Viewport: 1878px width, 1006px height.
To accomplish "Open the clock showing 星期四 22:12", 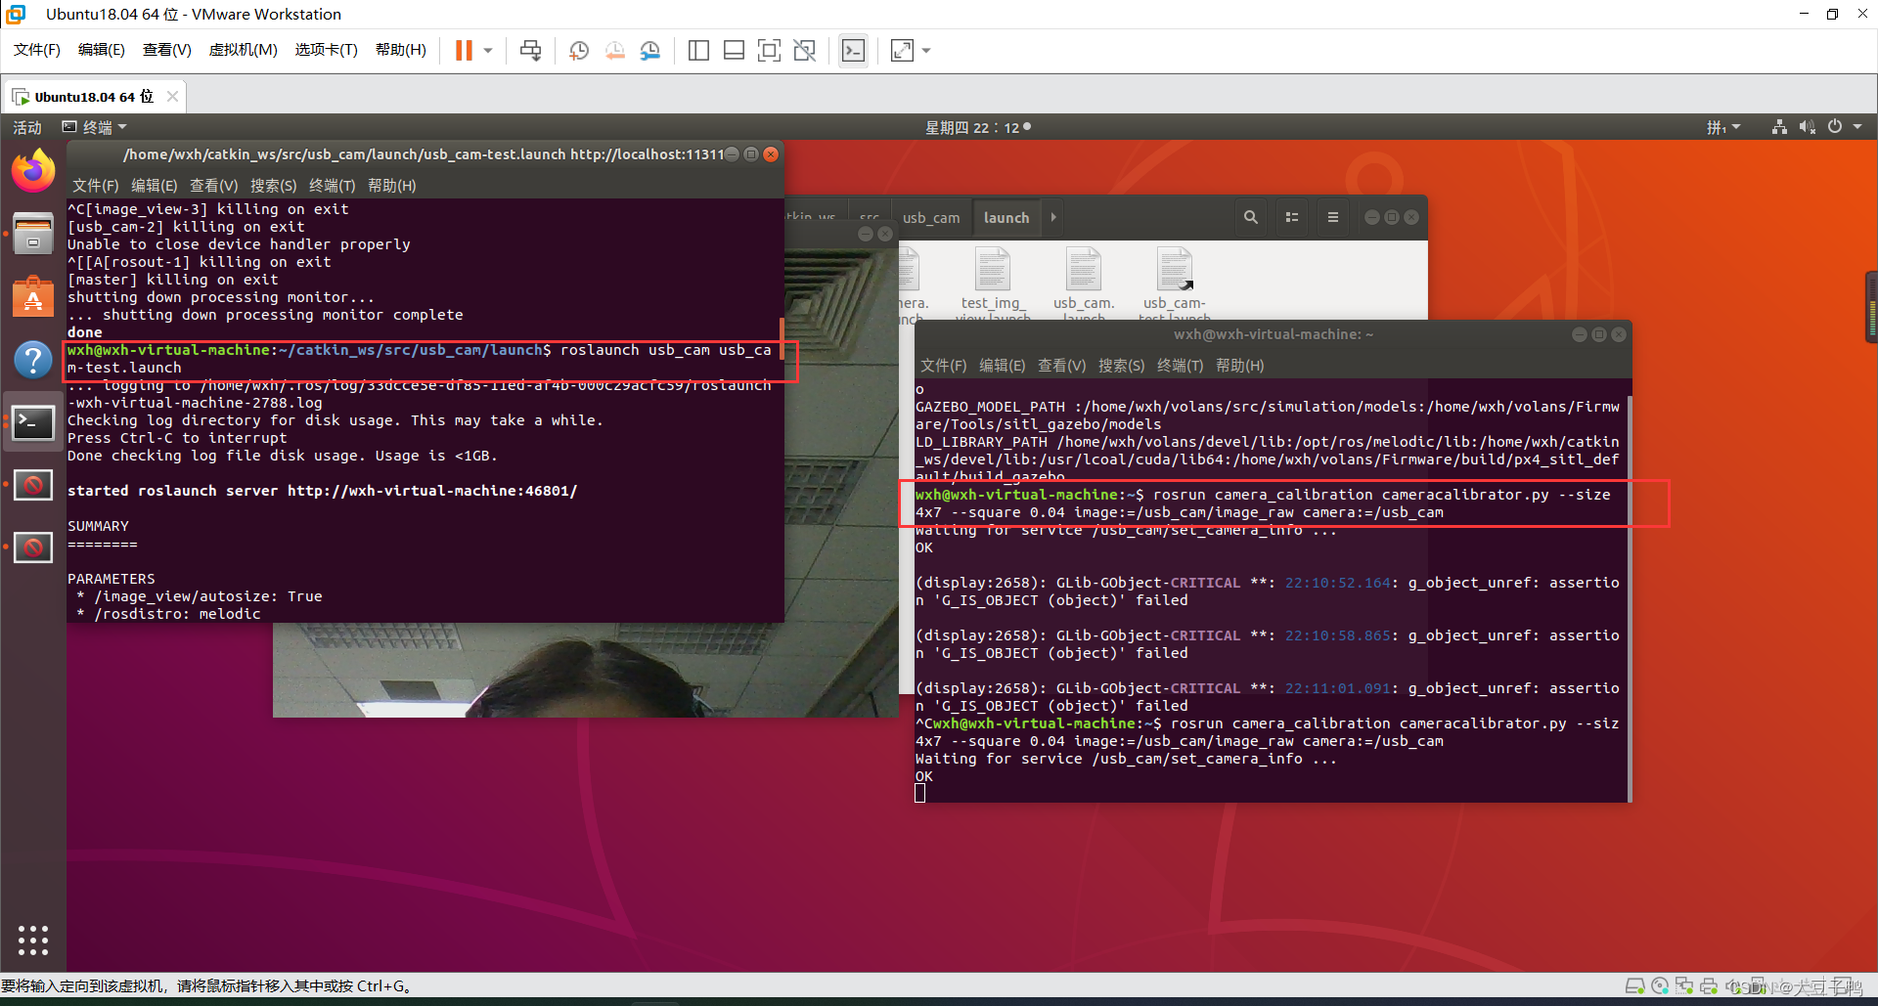I will click(978, 127).
